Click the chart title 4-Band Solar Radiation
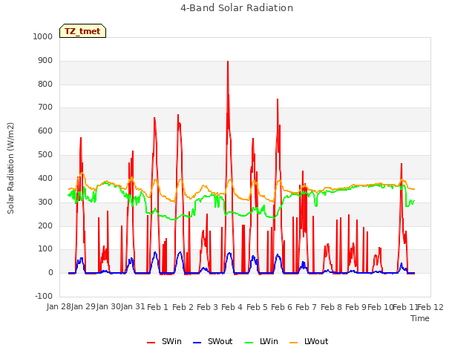This screenshot has width=475, height=356. point(237,8)
